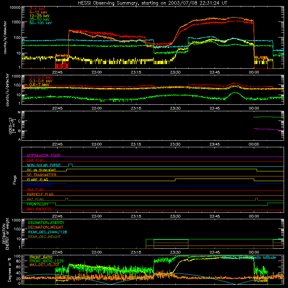Select the B class tick on GOES panel
The image size is (288, 288).
[19, 131]
